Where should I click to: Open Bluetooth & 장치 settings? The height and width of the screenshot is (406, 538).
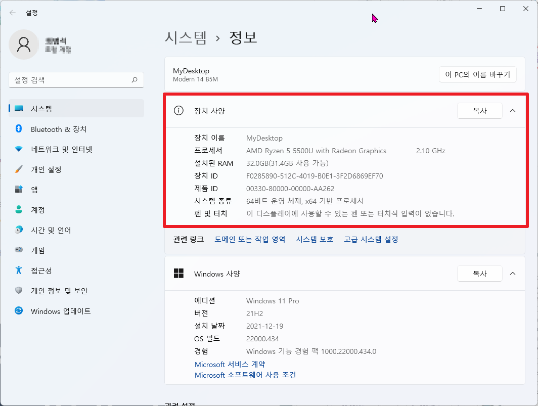click(x=59, y=129)
